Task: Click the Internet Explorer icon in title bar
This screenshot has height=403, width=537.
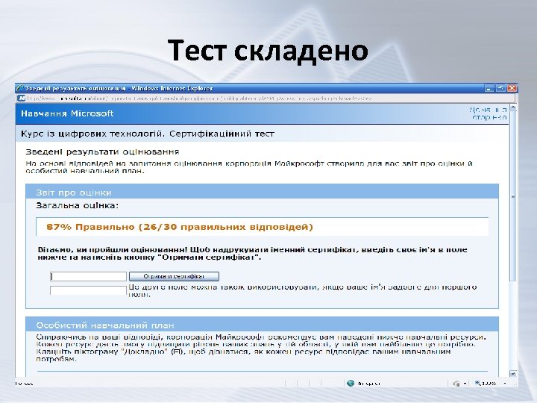Action: (x=20, y=88)
